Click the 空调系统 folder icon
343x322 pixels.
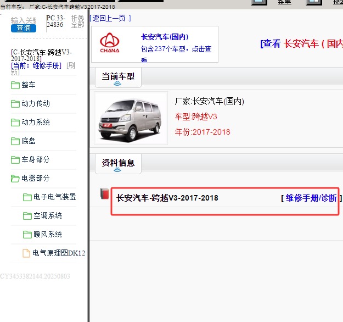(27, 216)
